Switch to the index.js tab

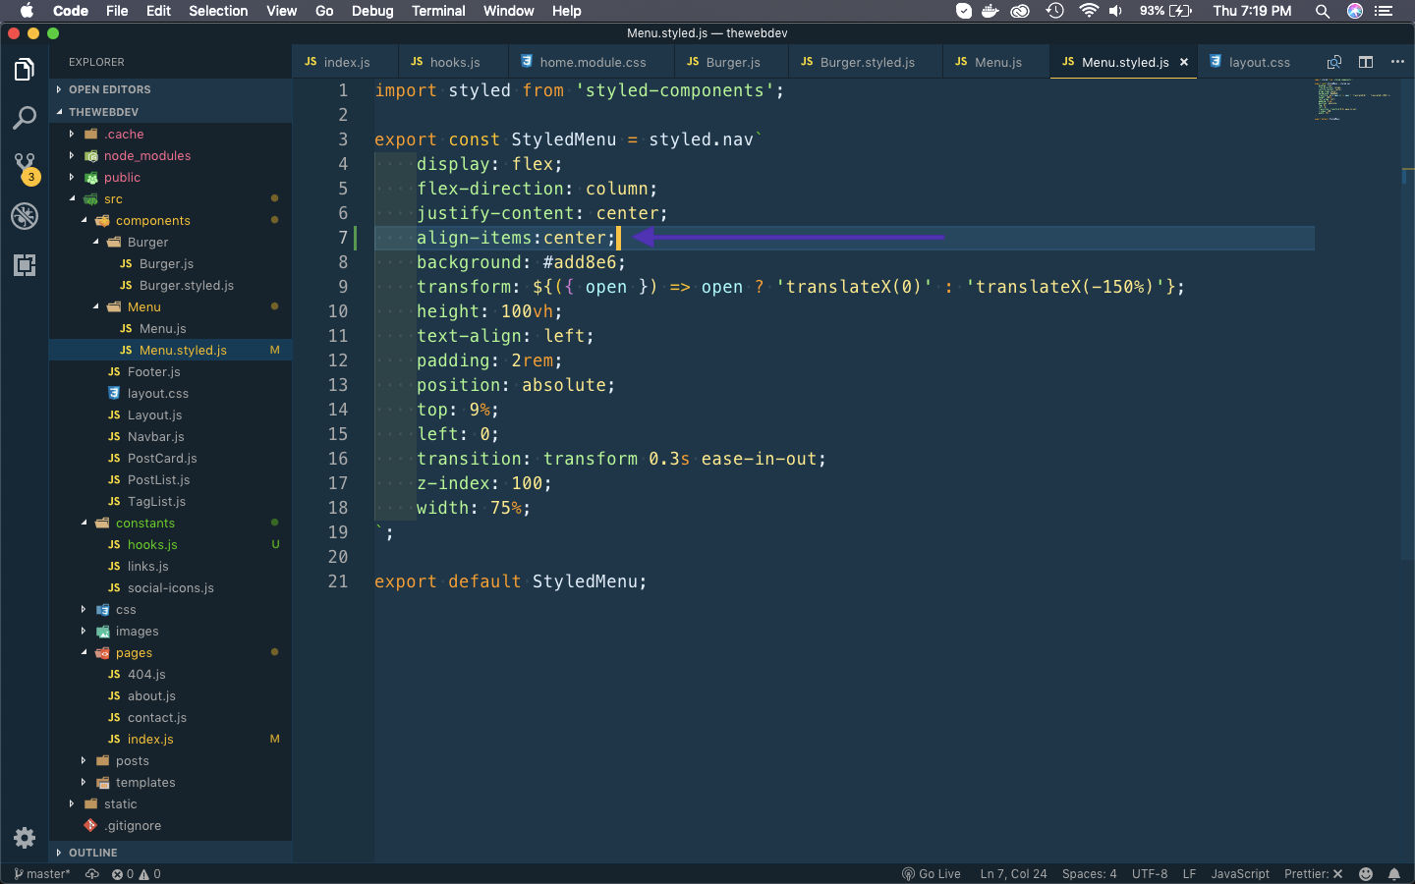click(345, 62)
